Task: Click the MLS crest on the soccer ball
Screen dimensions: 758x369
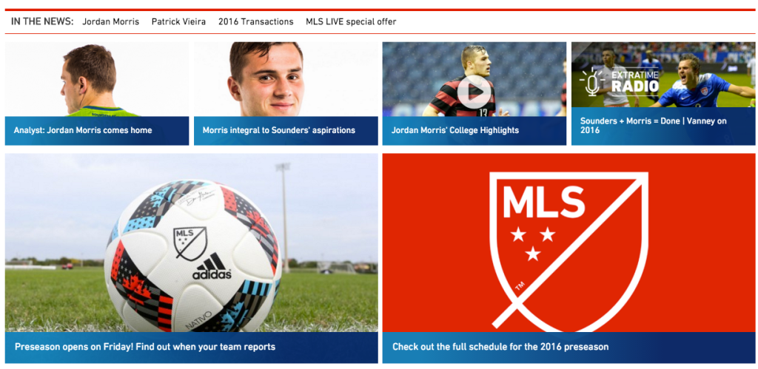Action: point(190,243)
